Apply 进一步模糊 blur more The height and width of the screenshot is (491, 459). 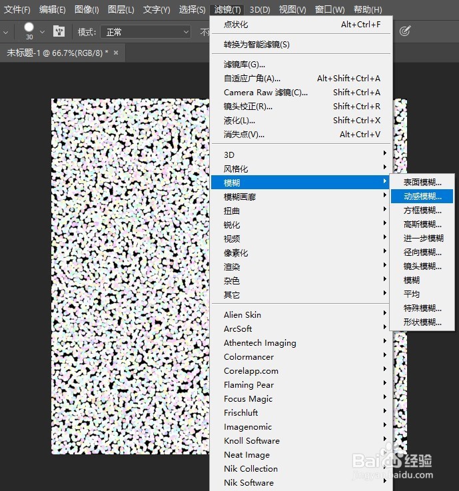pyautogui.click(x=422, y=239)
